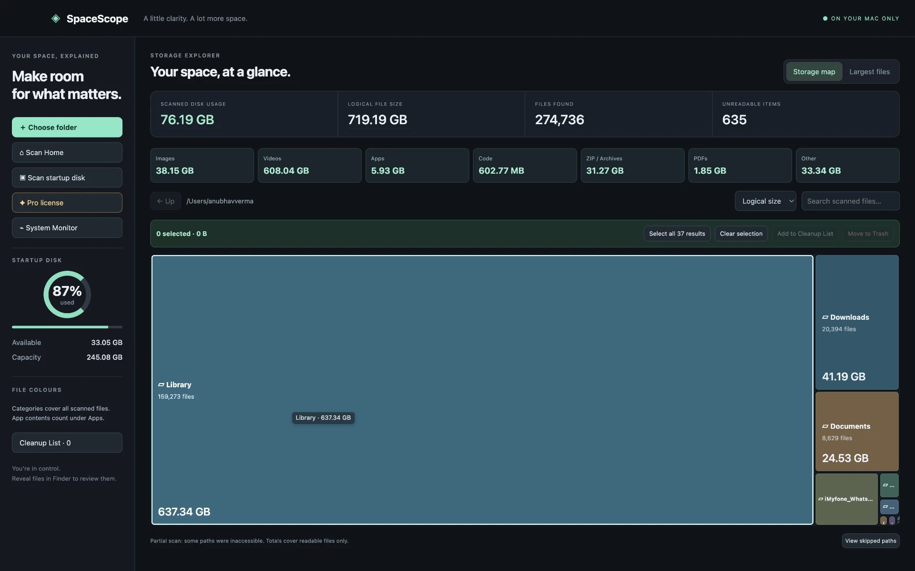Switch to the Largest files tab
Screen dimensions: 915x571
(x=869, y=72)
